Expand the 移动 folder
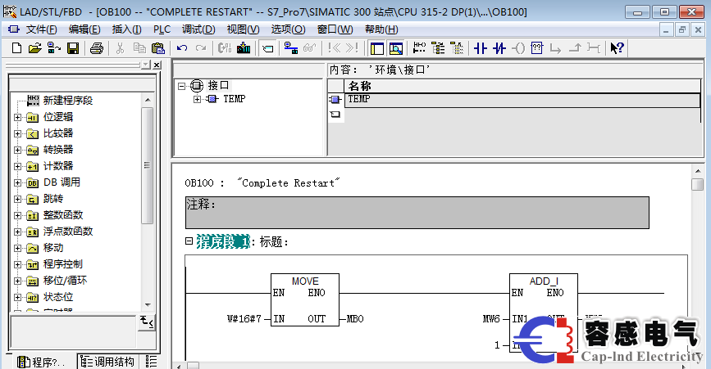The height and width of the screenshot is (369, 711). [x=18, y=248]
